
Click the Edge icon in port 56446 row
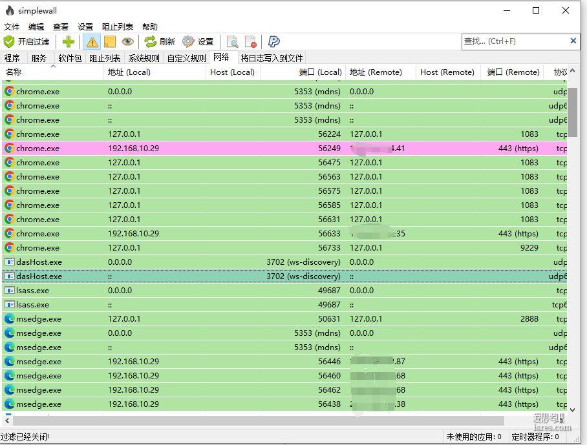tap(9, 361)
